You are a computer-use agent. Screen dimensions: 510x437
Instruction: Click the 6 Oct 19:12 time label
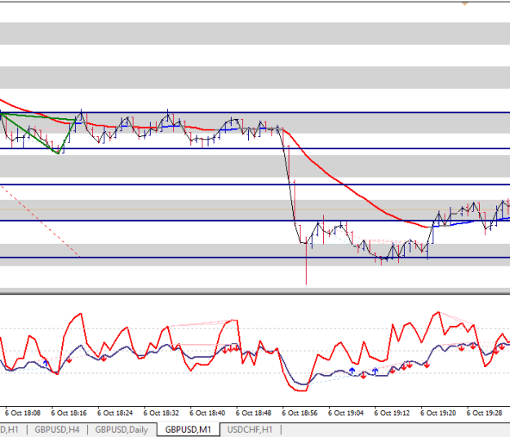coord(392,413)
